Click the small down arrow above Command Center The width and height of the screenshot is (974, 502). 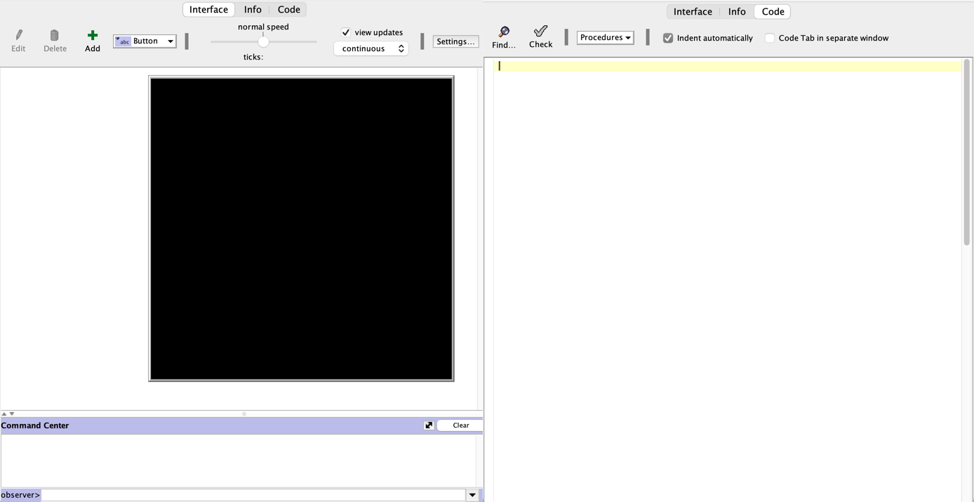12,414
